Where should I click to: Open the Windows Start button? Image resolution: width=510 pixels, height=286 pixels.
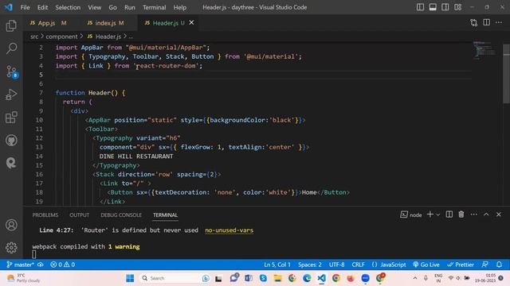[x=130, y=278]
